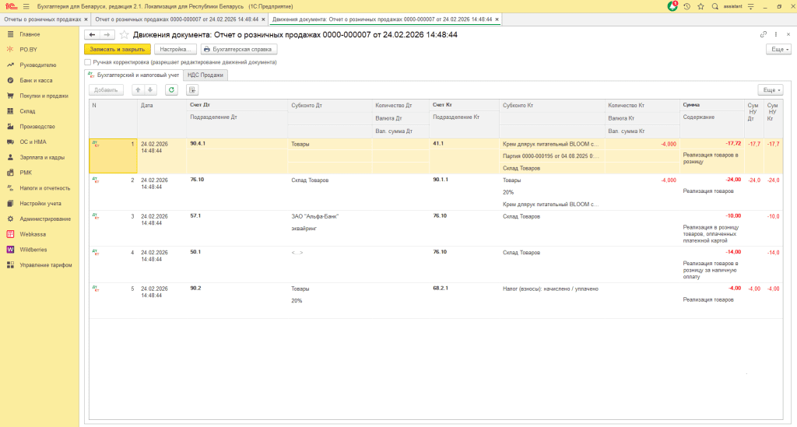Expand the table's Еще dropdown
This screenshot has height=427, width=797.
pos(770,89)
